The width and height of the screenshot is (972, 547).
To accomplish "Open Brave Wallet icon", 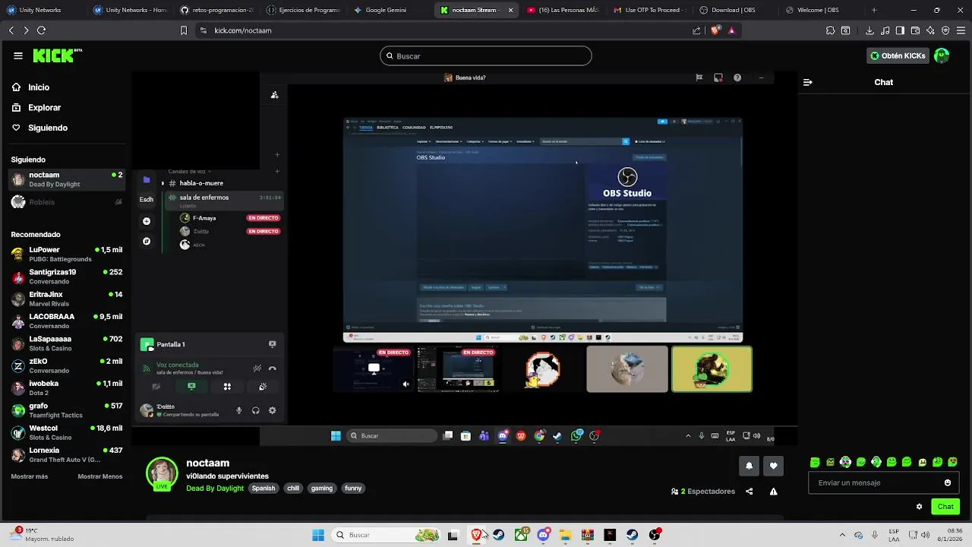I will tap(916, 30).
